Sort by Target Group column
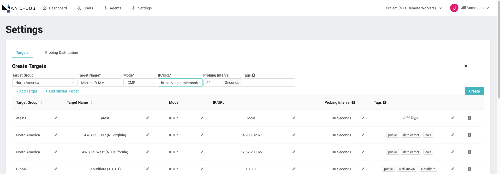Viewport: 501px width, 174px height. tap(41, 102)
